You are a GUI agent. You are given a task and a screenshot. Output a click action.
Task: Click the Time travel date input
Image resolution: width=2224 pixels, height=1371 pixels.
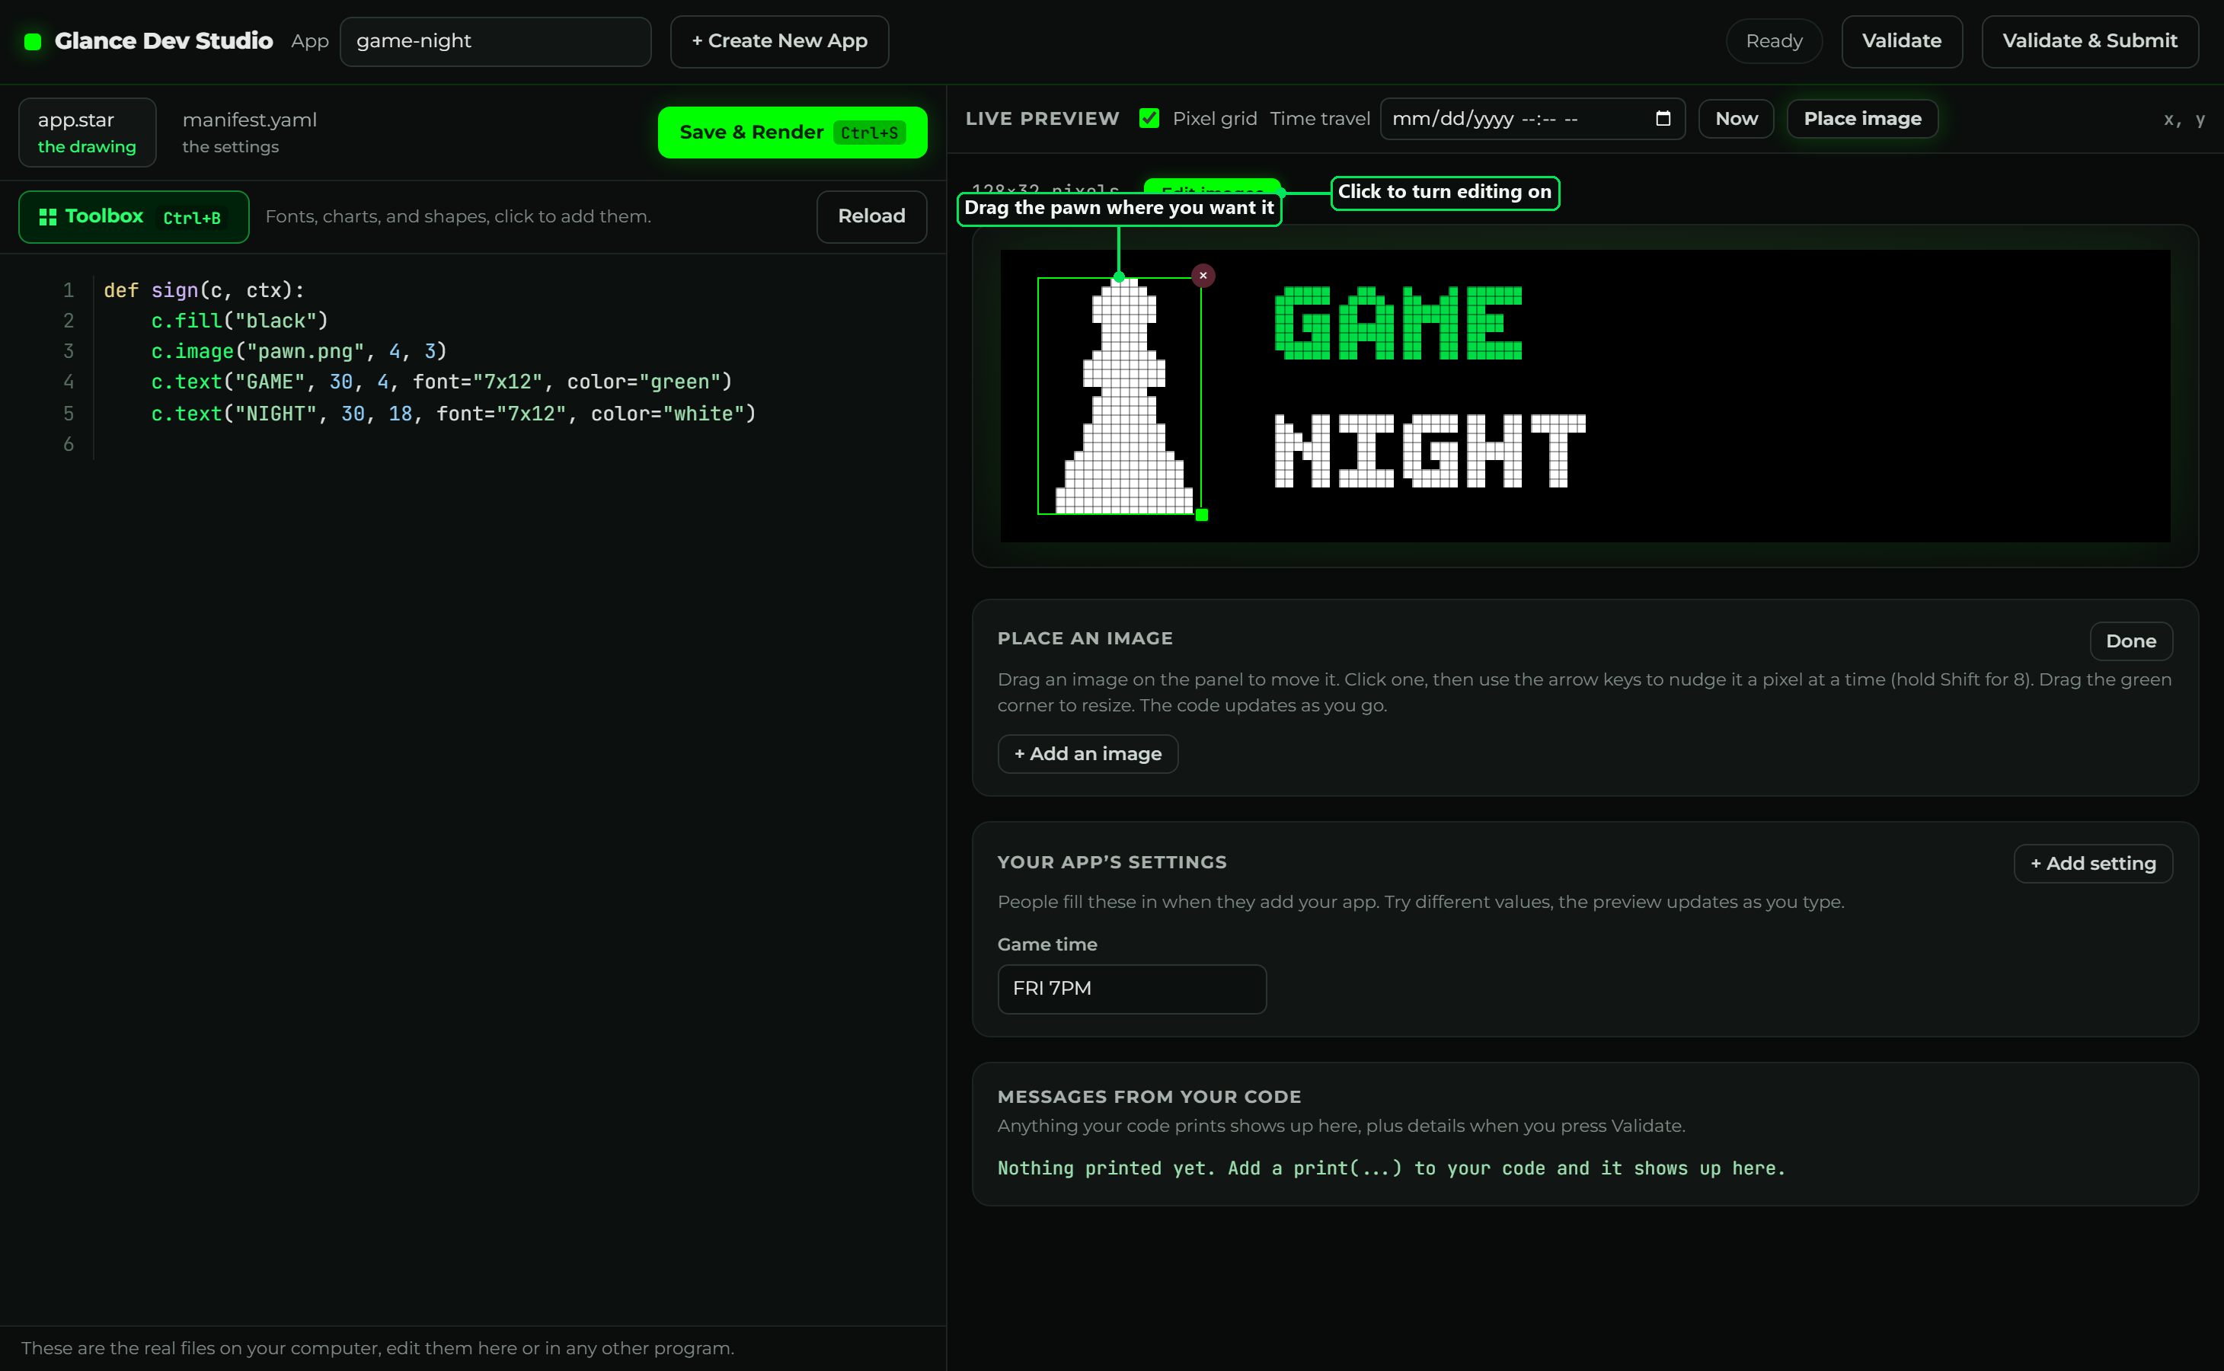pyautogui.click(x=1532, y=119)
